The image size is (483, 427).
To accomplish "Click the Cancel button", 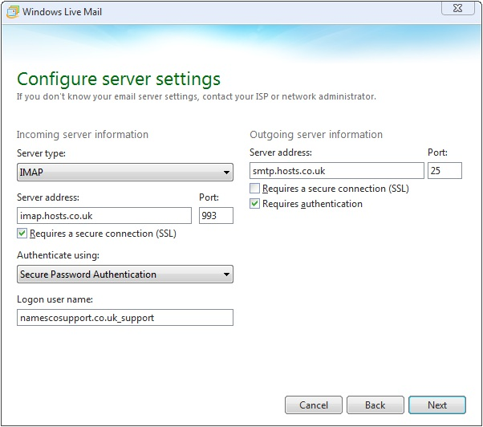I will [314, 405].
